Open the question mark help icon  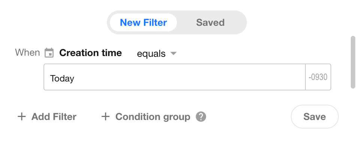[x=201, y=117]
